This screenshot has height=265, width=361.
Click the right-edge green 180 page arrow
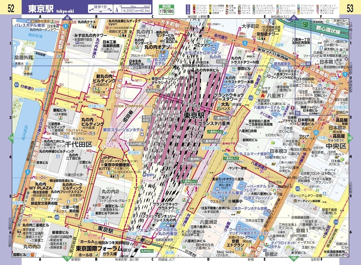pyautogui.click(x=349, y=138)
